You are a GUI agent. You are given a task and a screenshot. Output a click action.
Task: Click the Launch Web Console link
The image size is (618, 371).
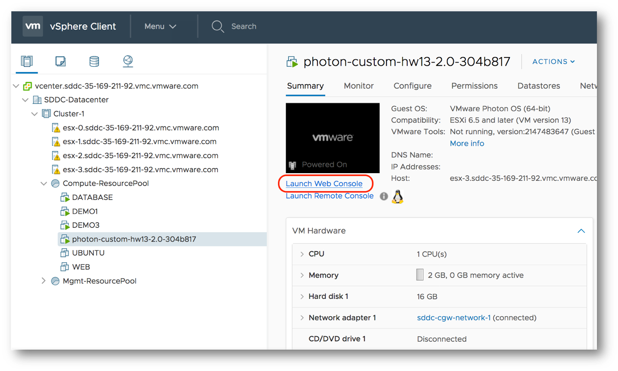pyautogui.click(x=325, y=184)
